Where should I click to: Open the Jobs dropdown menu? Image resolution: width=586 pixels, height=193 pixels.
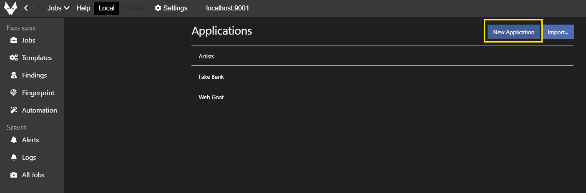point(58,8)
